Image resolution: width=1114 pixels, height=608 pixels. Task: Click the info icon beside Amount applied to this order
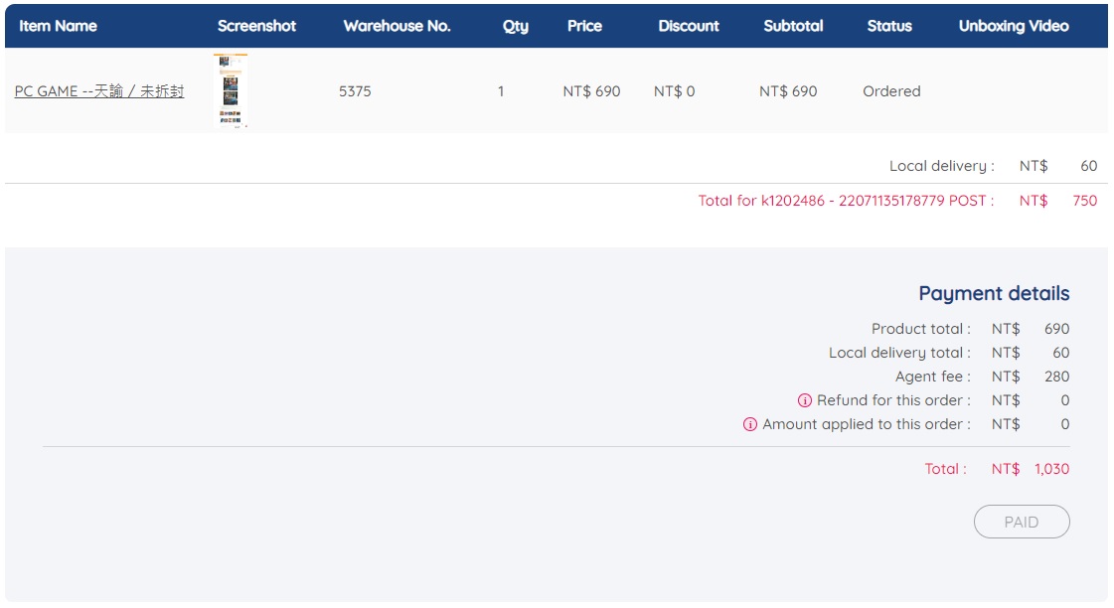tap(750, 424)
